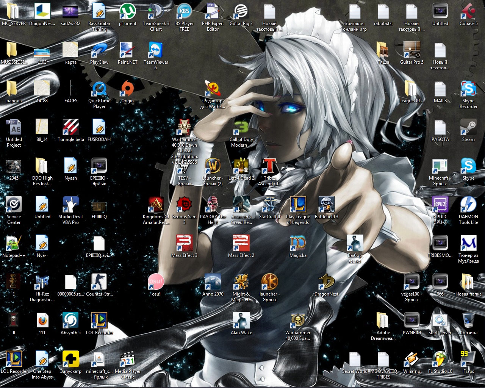
Task: Open the Battlefield 3 shortcut
Action: [x=327, y=205]
